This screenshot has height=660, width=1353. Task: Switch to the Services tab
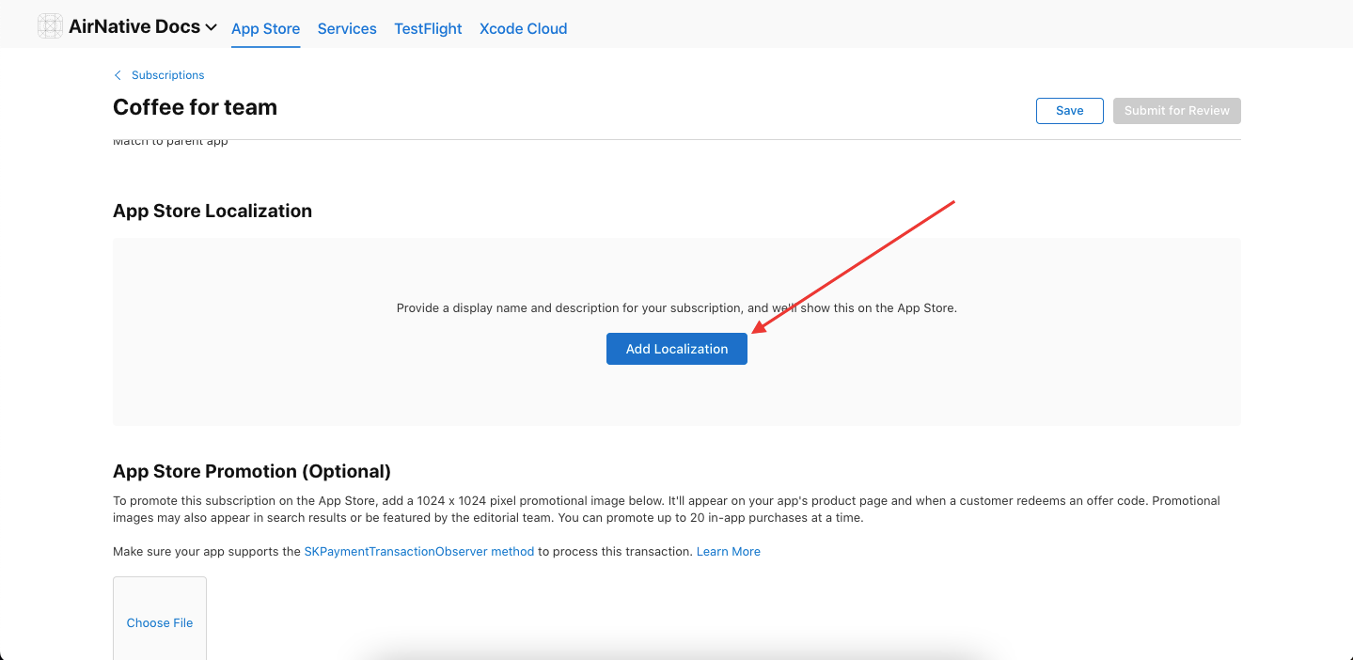pos(347,29)
